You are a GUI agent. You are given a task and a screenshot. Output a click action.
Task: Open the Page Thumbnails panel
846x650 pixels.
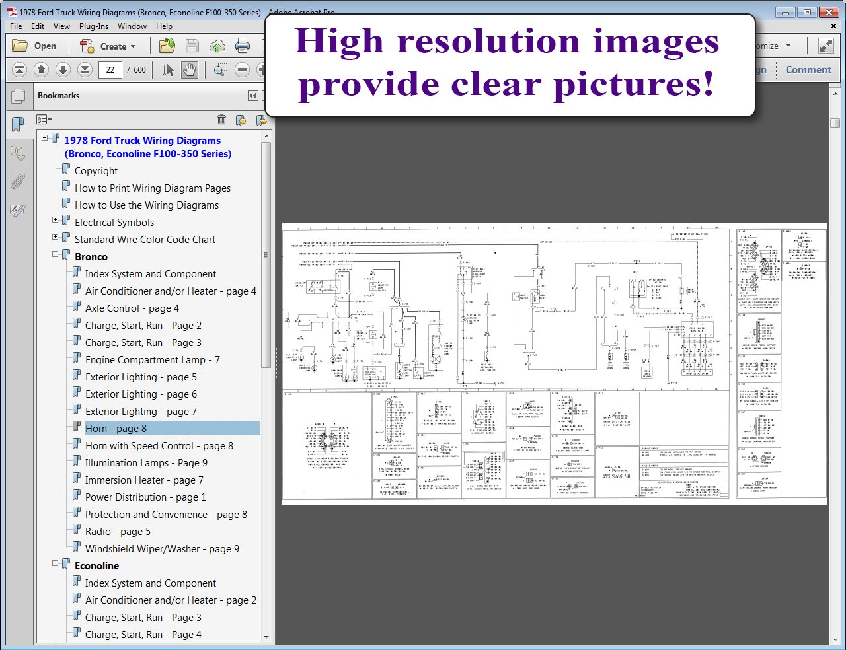pos(18,96)
